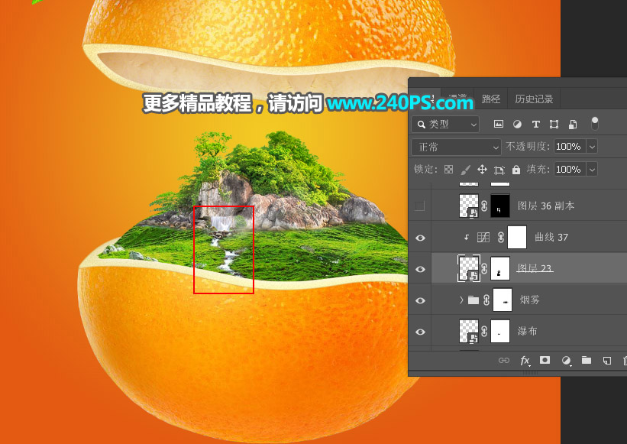This screenshot has width=627, height=444.
Task: Hide the 瀑布 layer
Action: pos(420,332)
